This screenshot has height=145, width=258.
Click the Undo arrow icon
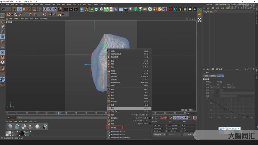click(x=3, y=9)
